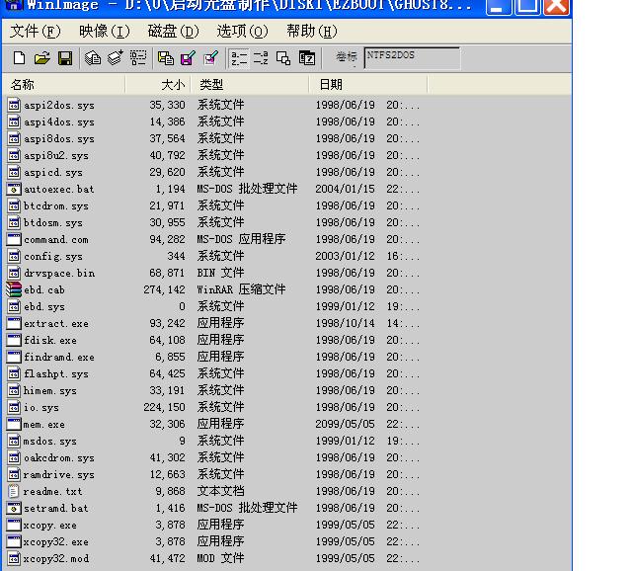Screen dimensions: 632x571
Task: Select file name aspi4dos.sys
Action: (59, 122)
